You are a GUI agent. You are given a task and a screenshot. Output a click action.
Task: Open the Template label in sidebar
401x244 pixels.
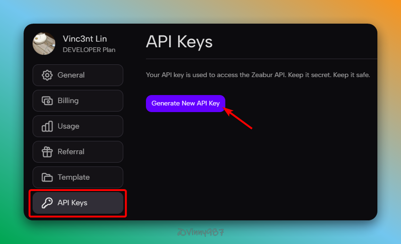[73, 177]
